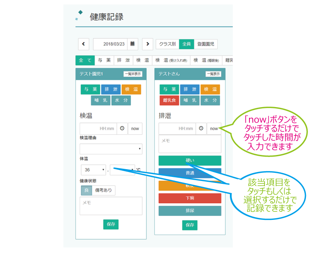Save テスト園児1 temperature record
Screen dimensions: 325x256
click(x=111, y=224)
